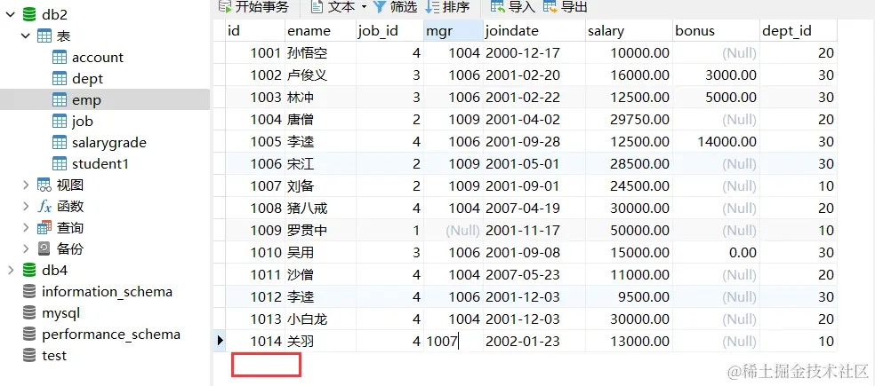Click the account table icon

[x=60, y=58]
